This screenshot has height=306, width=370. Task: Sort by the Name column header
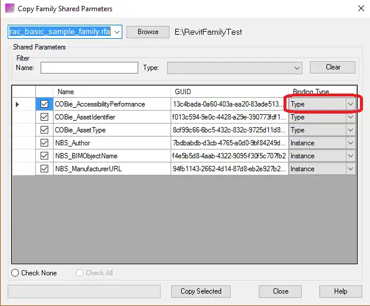(x=112, y=92)
